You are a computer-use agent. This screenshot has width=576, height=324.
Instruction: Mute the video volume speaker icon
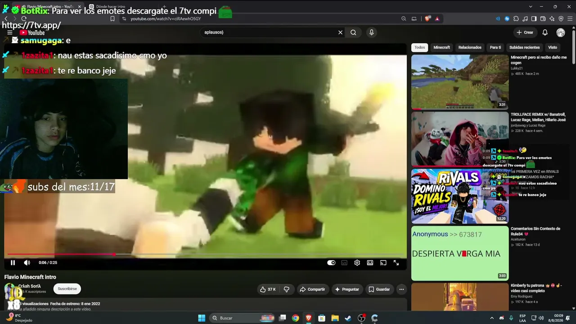pyautogui.click(x=27, y=263)
